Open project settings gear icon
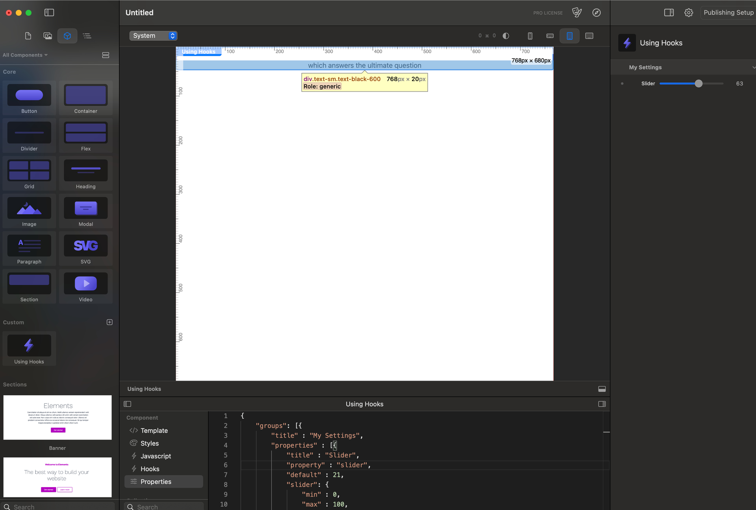This screenshot has height=510, width=756. (688, 13)
